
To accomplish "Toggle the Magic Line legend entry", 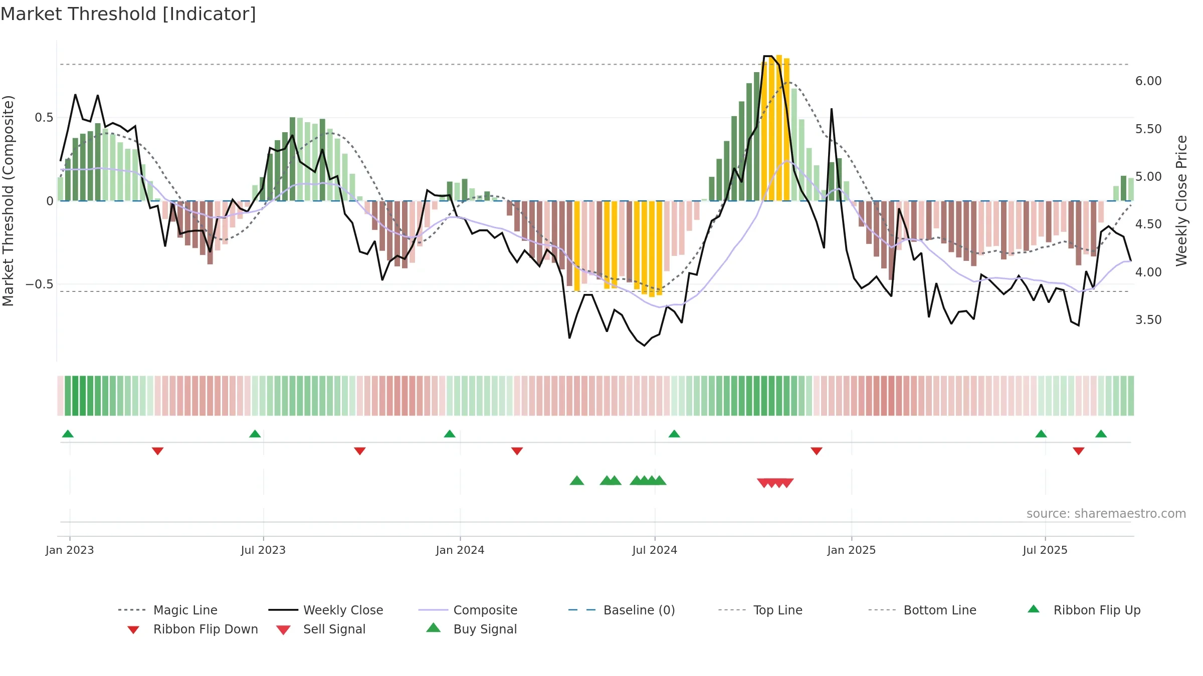I will [167, 610].
